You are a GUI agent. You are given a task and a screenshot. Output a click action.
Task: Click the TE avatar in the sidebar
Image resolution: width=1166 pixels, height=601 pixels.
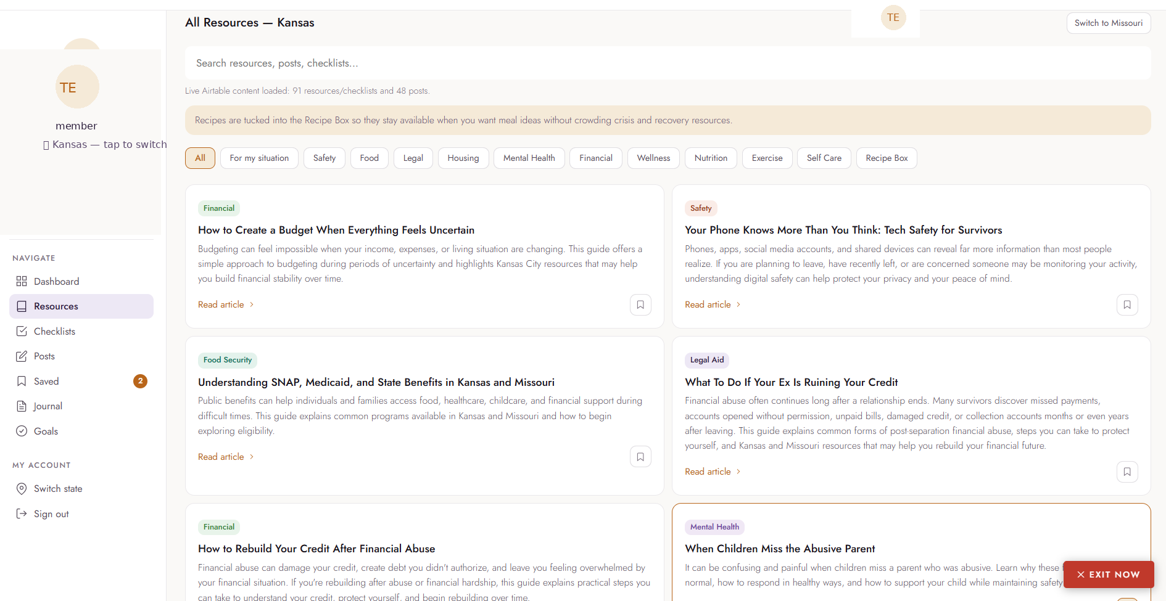[x=77, y=87]
